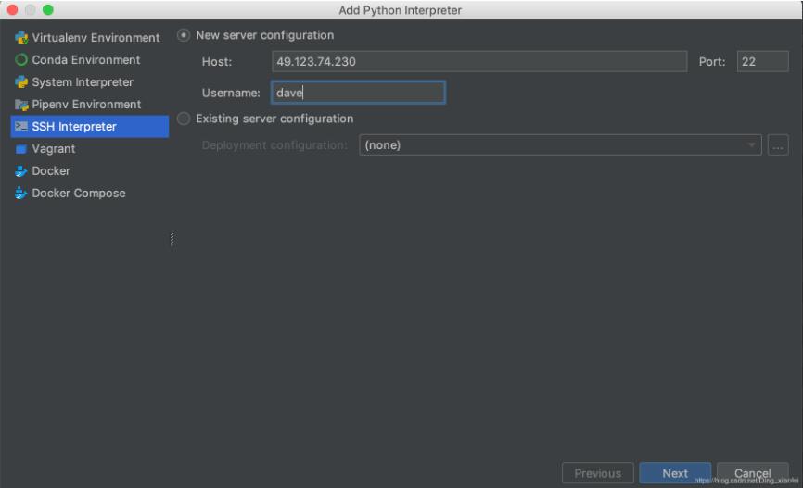Click the green Conda Environment icon
The width and height of the screenshot is (803, 488).
(x=21, y=60)
